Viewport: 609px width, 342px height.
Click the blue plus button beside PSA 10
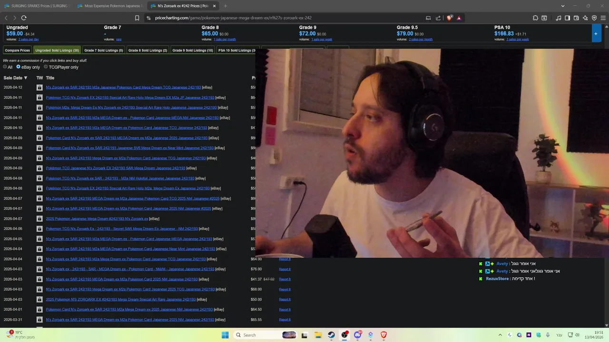click(595, 33)
